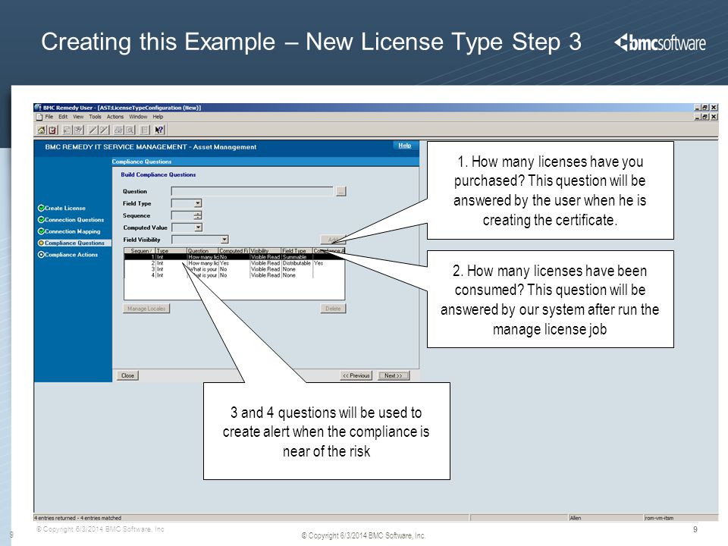Go to Connection Mapping step
This screenshot has height=546, width=728.
click(x=69, y=231)
